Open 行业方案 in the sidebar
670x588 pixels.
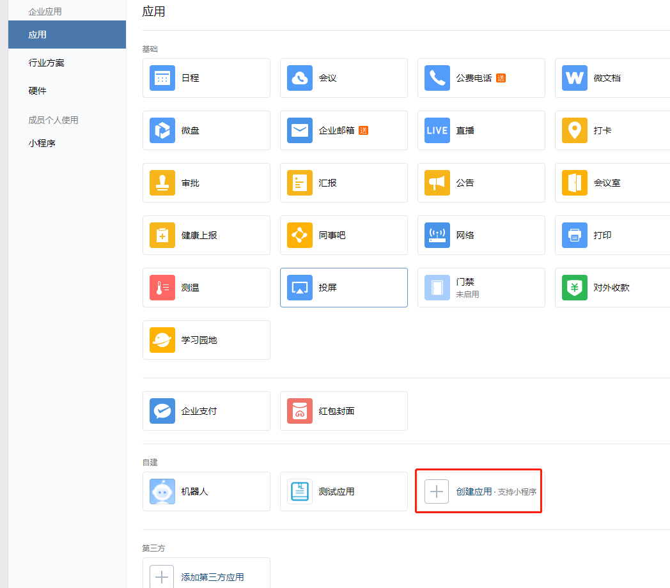[46, 63]
